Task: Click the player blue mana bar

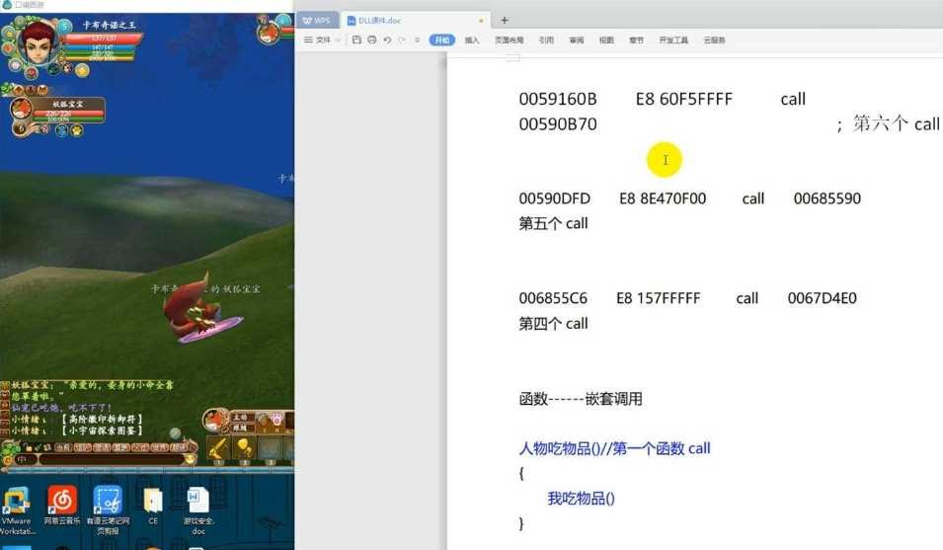Action: [x=101, y=46]
